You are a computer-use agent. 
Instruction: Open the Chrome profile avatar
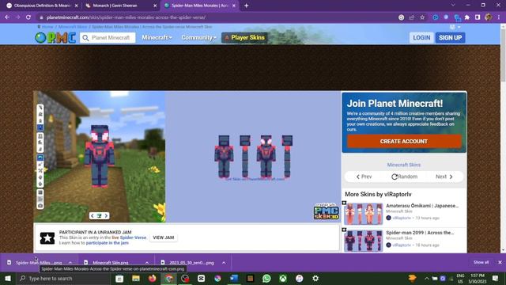coord(489,17)
